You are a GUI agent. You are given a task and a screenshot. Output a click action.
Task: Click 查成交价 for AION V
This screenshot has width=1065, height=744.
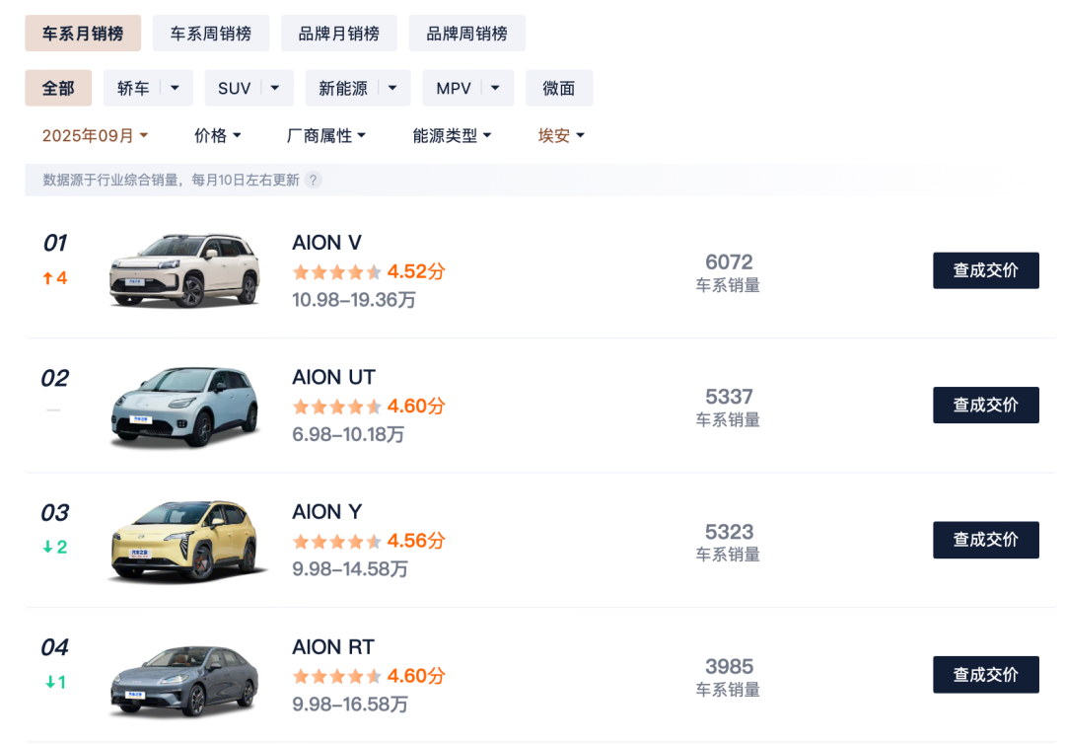coord(985,270)
